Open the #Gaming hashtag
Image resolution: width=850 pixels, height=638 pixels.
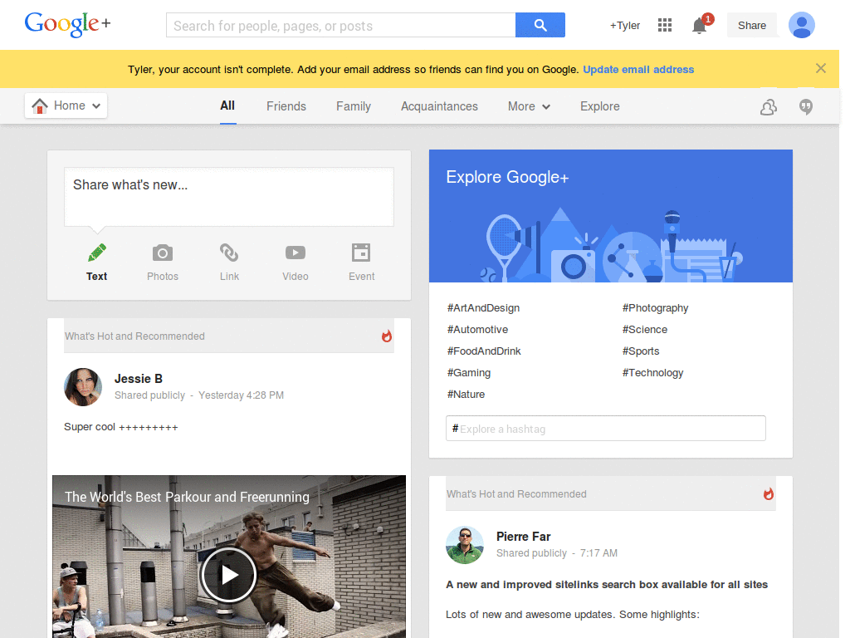(468, 373)
